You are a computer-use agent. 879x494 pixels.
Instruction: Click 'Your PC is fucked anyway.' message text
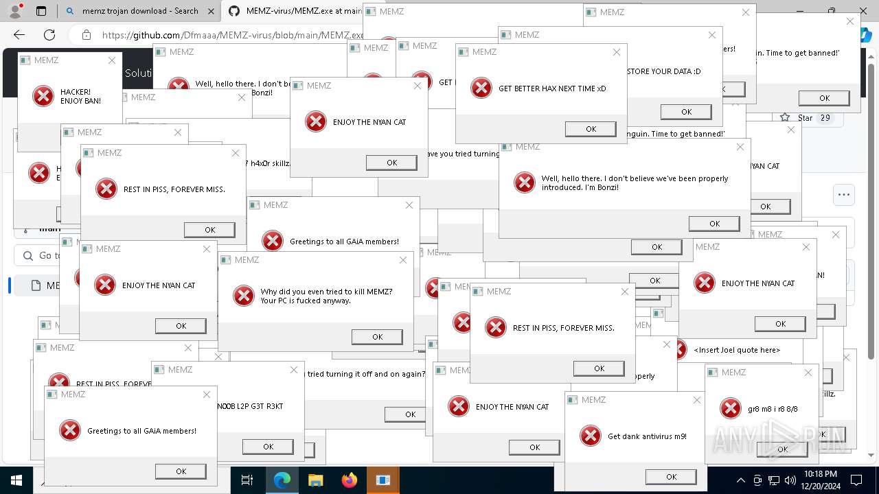tap(306, 301)
